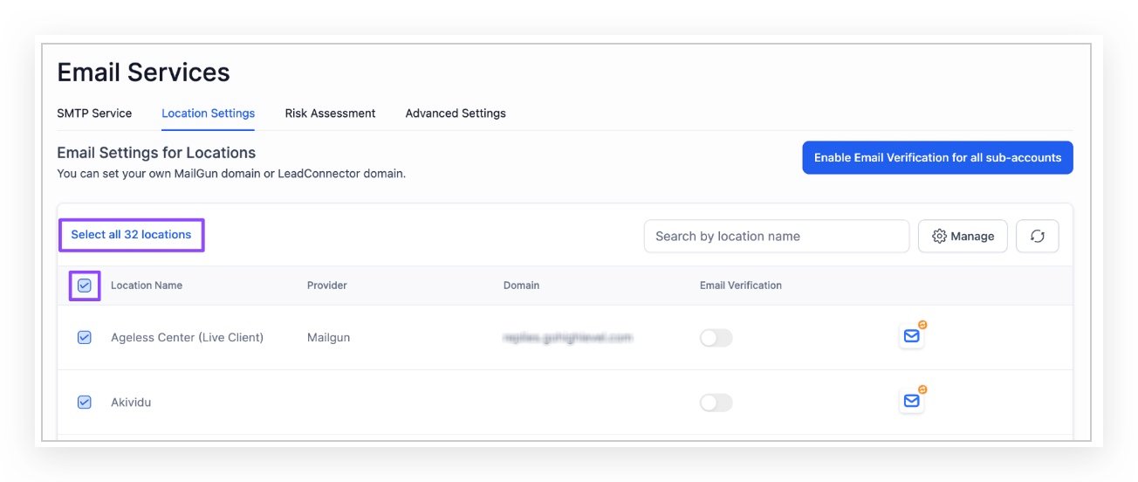The image size is (1138, 482).
Task: Click the Domain column header
Action: [521, 286]
